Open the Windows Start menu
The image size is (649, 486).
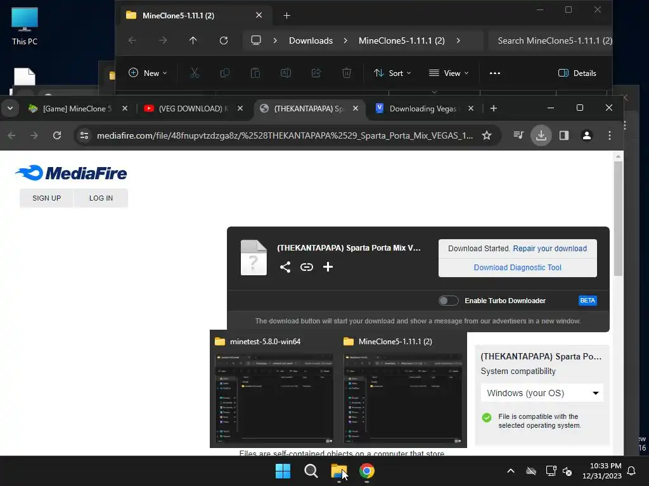point(283,471)
